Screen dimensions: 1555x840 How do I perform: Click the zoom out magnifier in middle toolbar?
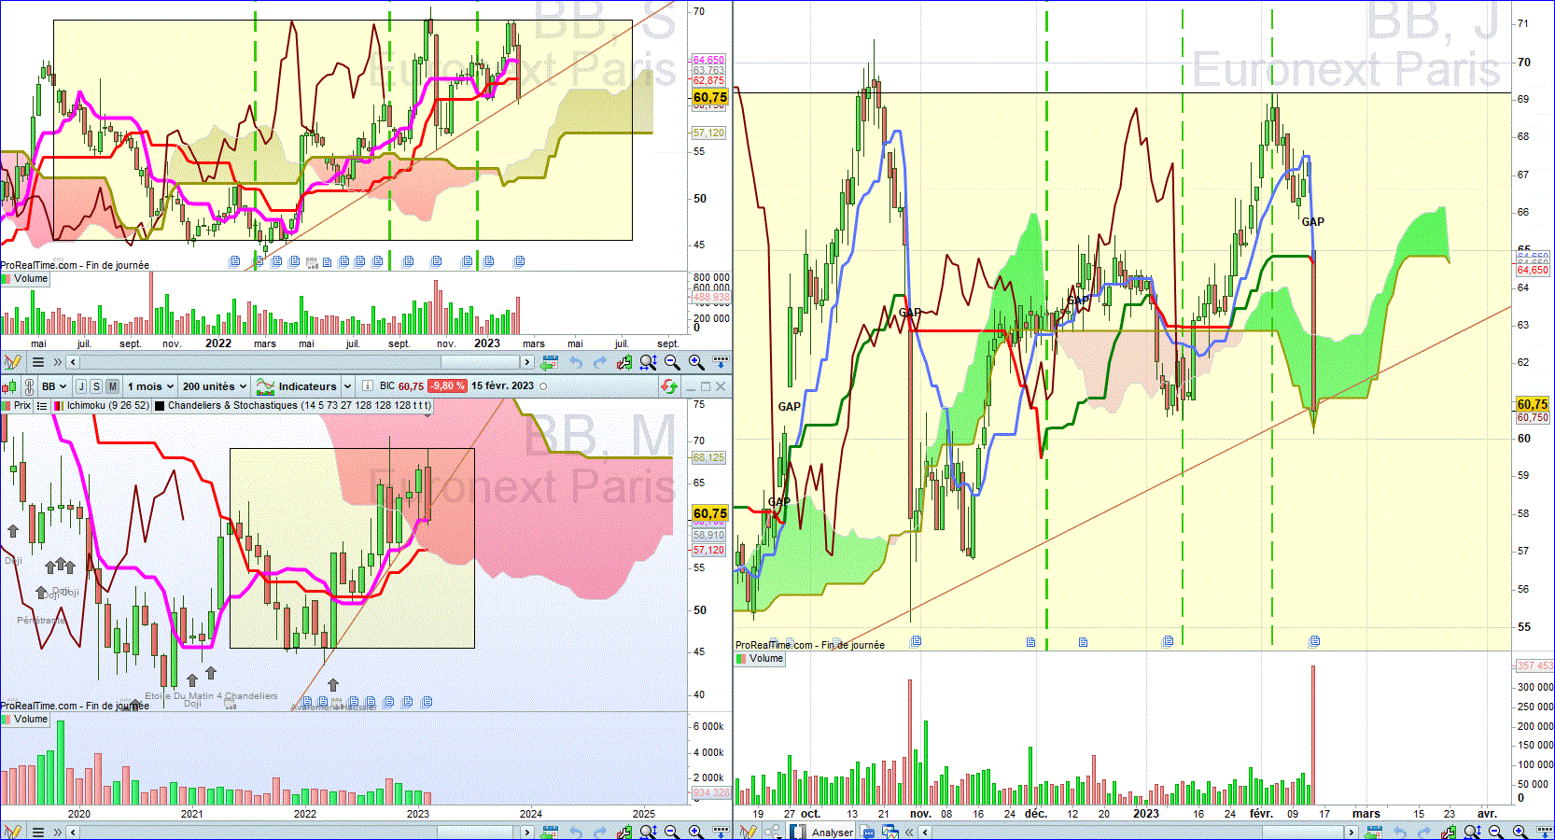(672, 362)
